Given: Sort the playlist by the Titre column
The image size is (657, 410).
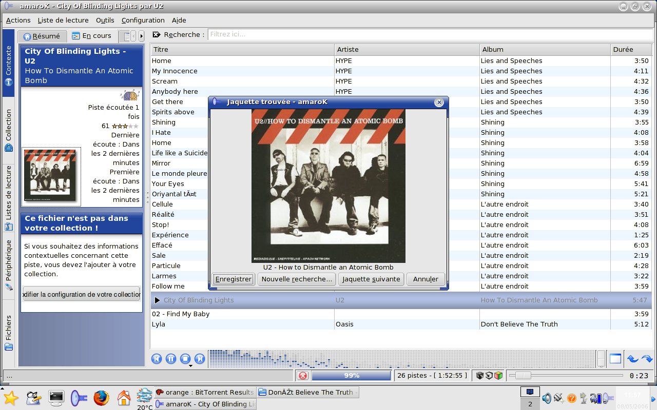Looking at the screenshot, I should pyautogui.click(x=242, y=50).
